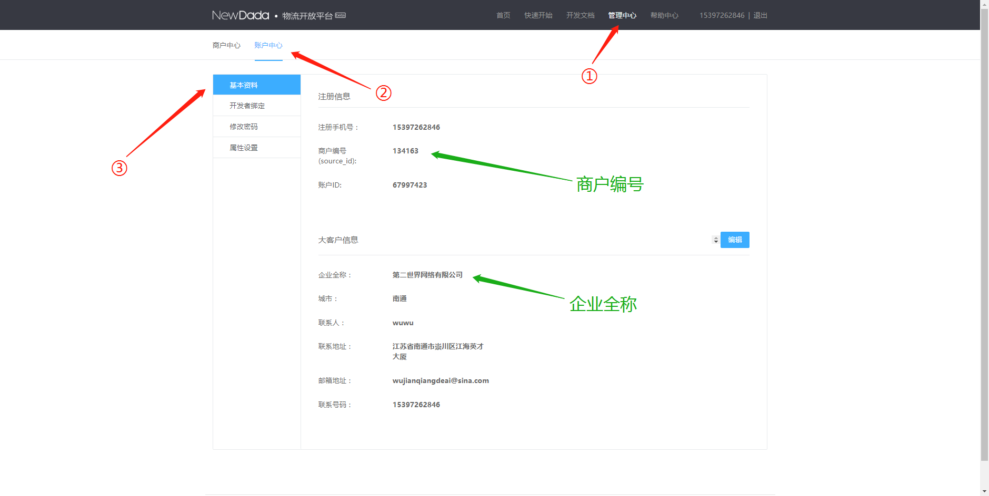Go to 快速开始 in top navigation
The width and height of the screenshot is (989, 496).
tap(538, 15)
